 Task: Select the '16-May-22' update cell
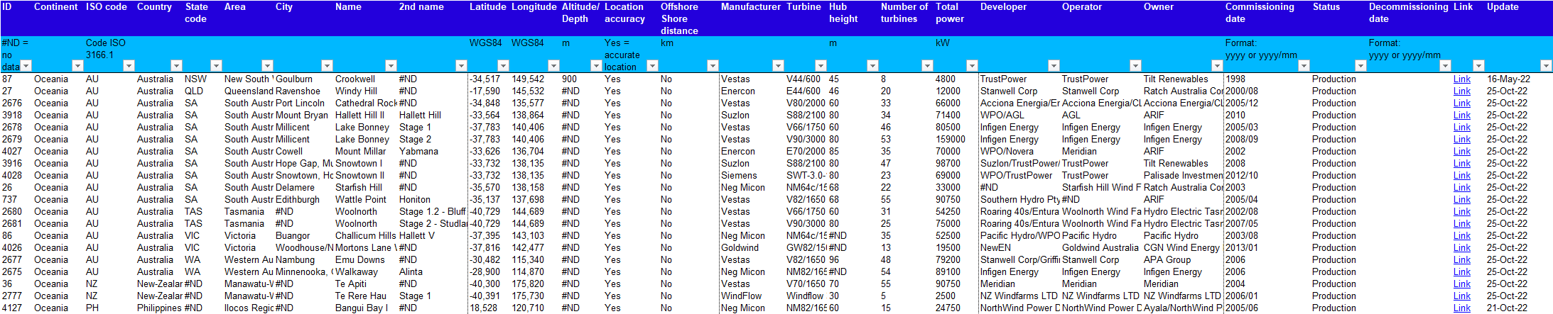tap(1518, 79)
